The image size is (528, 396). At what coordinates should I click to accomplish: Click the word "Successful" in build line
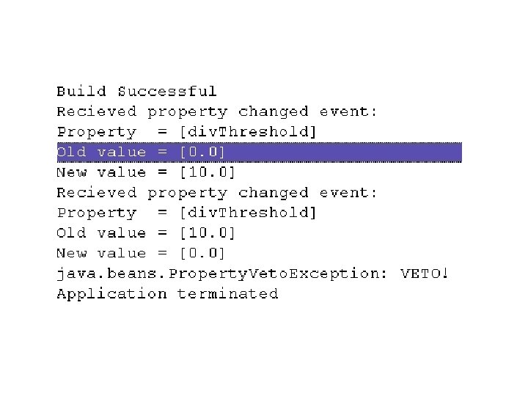point(167,91)
